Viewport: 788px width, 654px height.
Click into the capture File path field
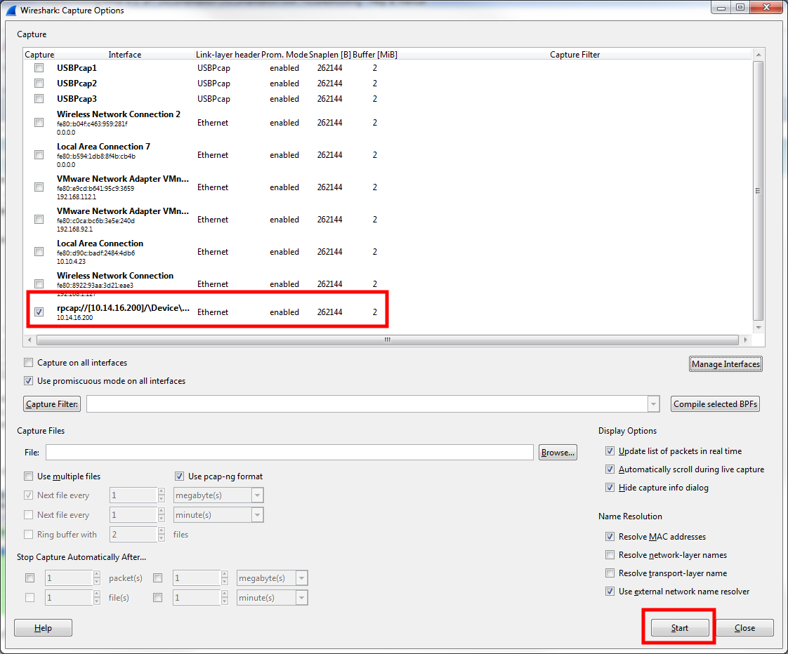[x=289, y=452]
